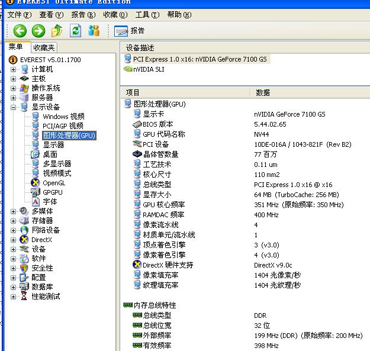Screen dimensions: 370x351
Task: Click the NV44 GPU code name value
Action: click(262, 134)
